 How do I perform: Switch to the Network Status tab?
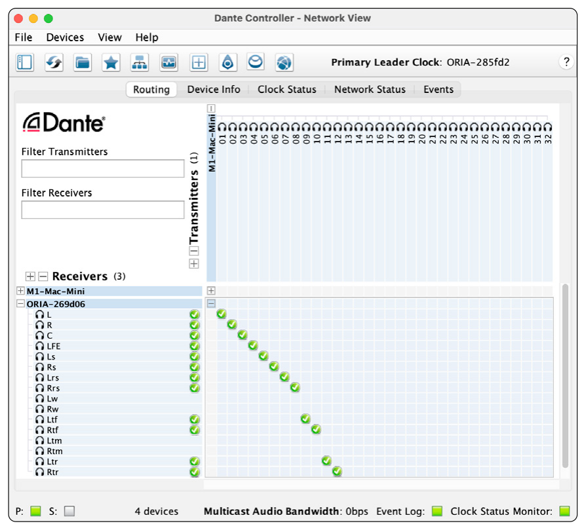(370, 90)
